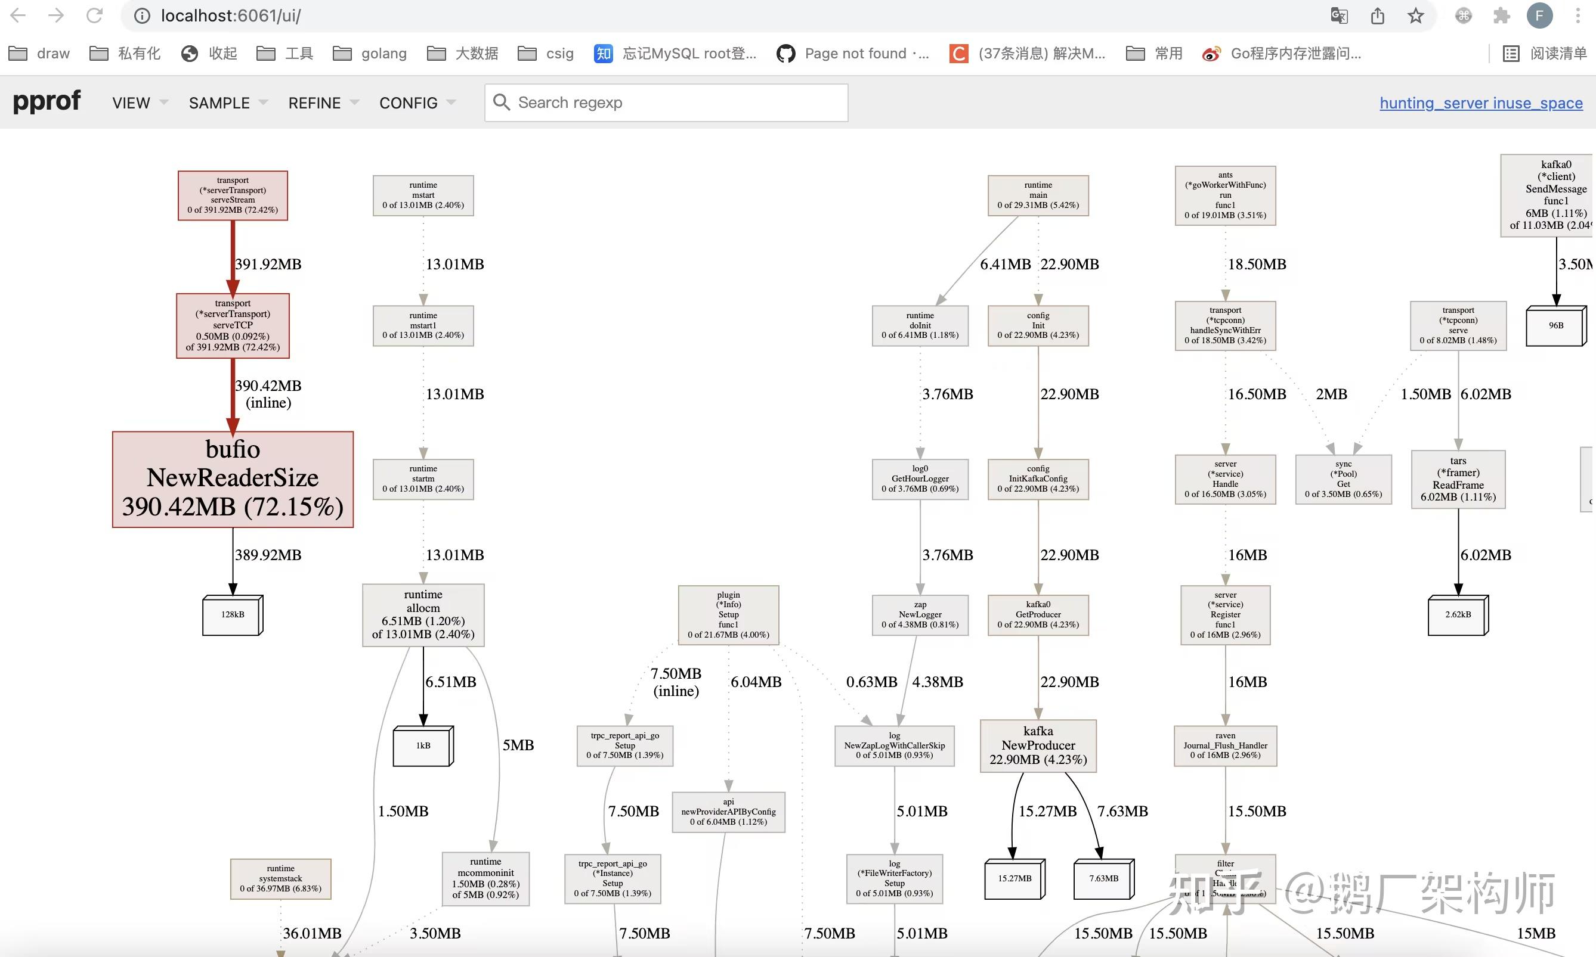Open the browser three-dot menu

[1578, 15]
